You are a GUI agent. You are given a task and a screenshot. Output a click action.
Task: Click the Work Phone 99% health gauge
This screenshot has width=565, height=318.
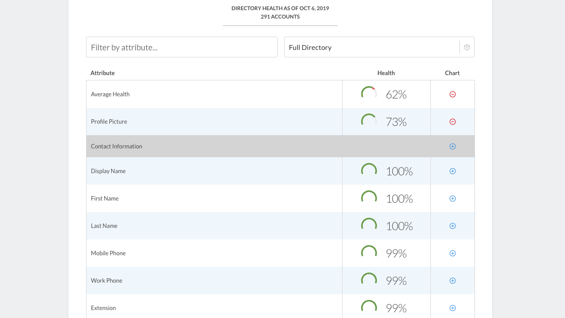coord(369,280)
